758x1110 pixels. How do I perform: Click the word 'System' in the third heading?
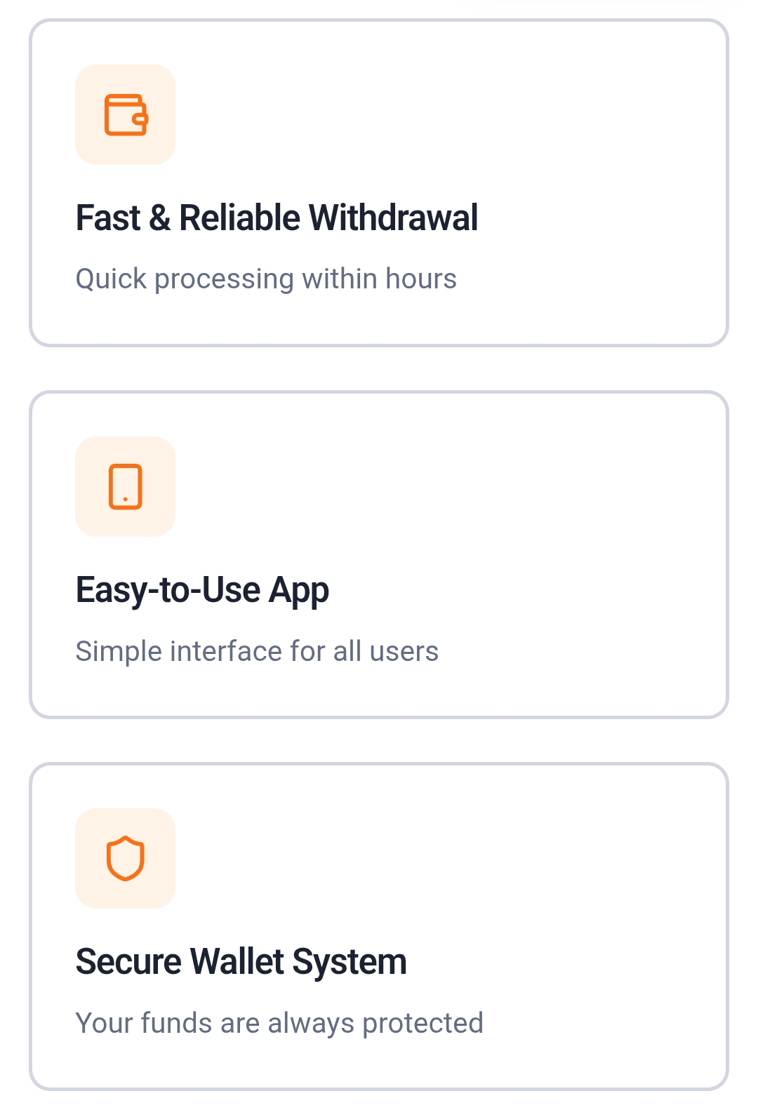click(350, 963)
